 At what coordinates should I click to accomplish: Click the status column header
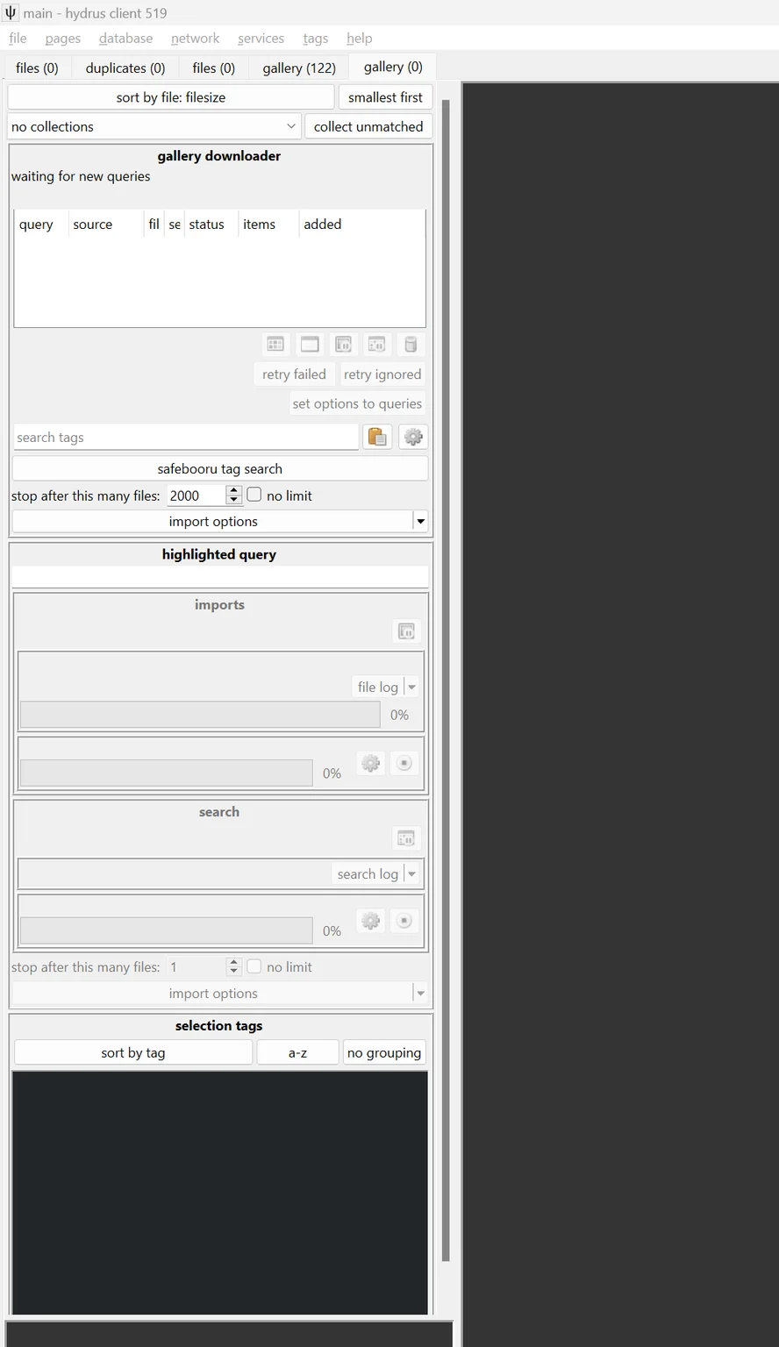coord(211,224)
